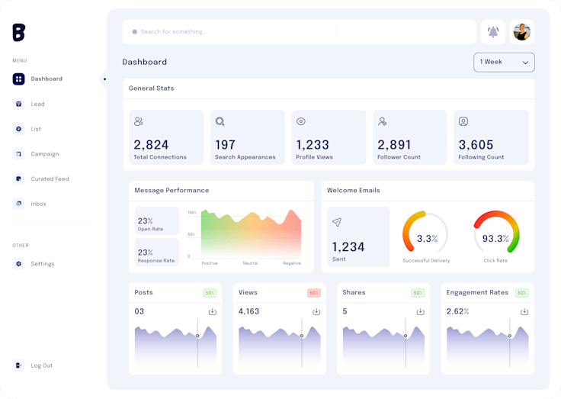The width and height of the screenshot is (561, 399).
Task: Open Curated Feed from the sidebar
Action: pos(50,179)
